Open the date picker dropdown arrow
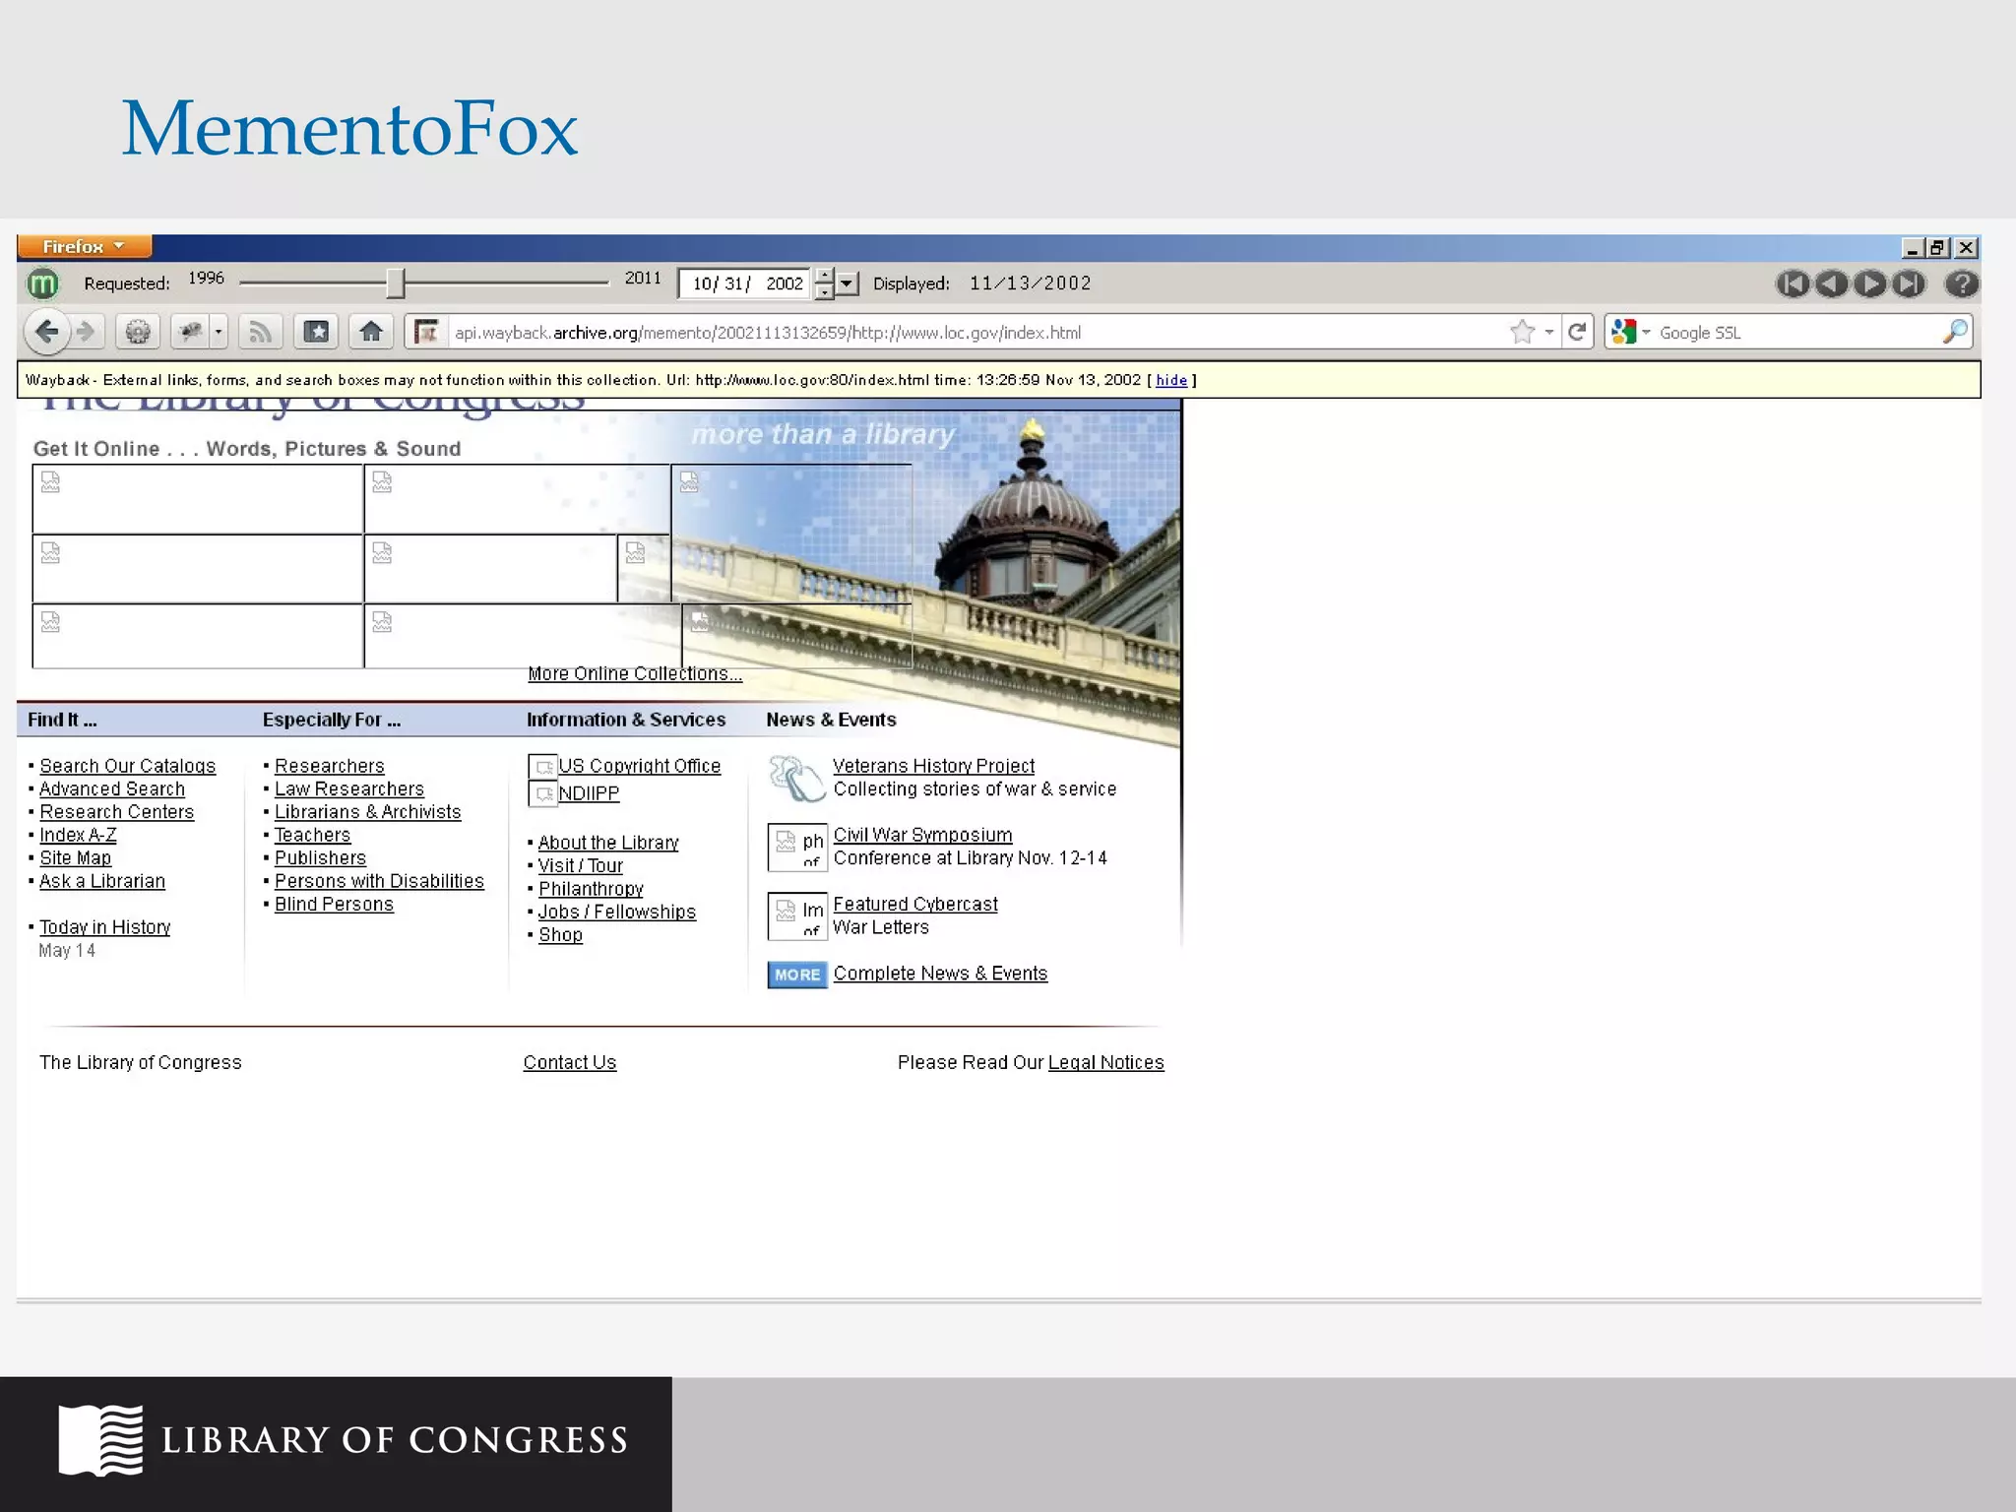Screen dimensions: 2016x1512 [x=847, y=283]
